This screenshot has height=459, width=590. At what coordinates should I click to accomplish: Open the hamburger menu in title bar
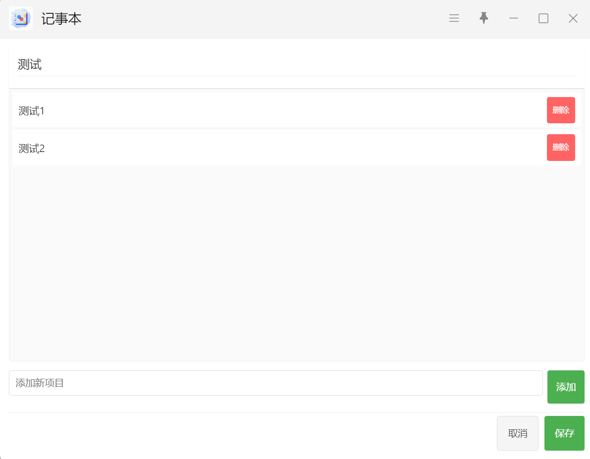click(454, 18)
